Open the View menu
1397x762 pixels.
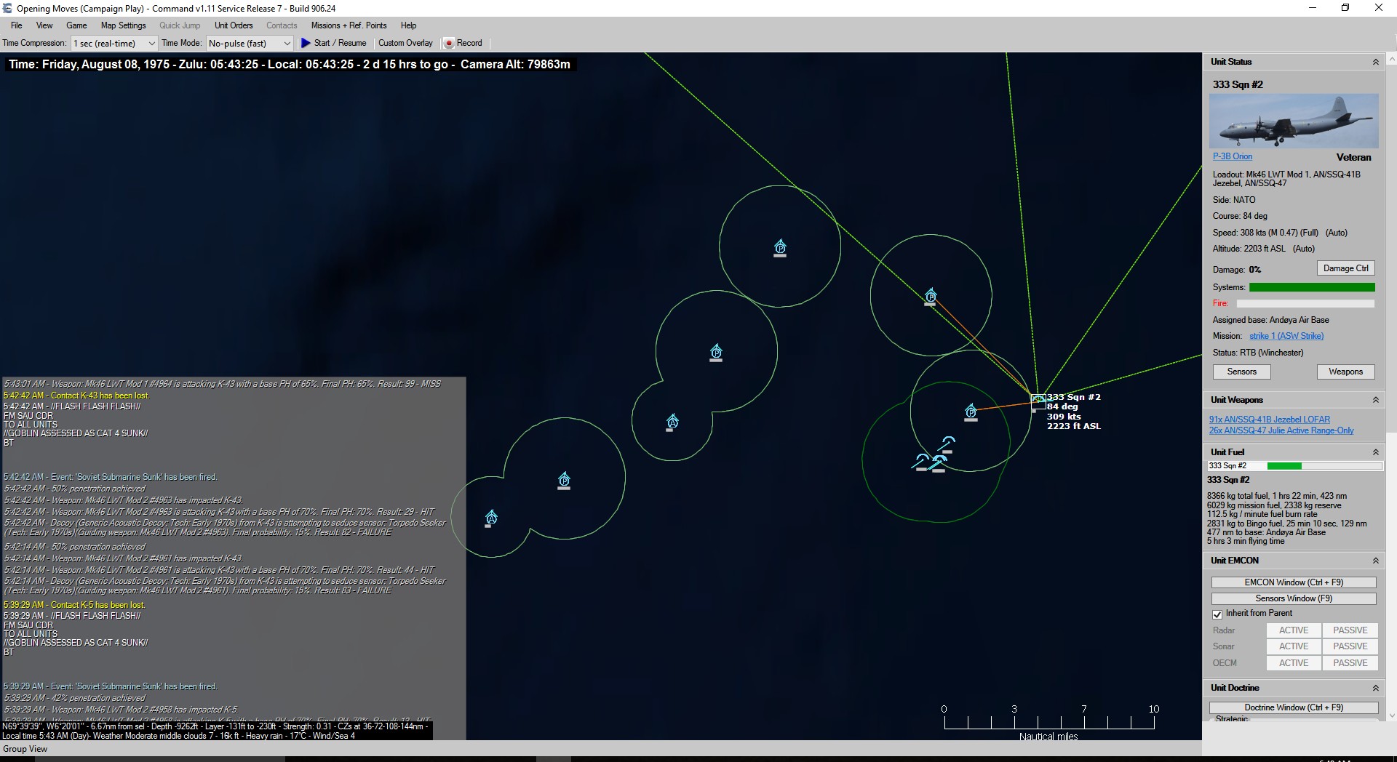[x=44, y=25]
